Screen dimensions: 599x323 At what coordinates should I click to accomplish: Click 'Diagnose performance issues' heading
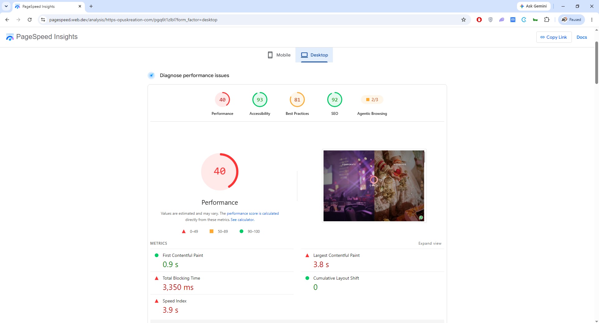tap(194, 76)
